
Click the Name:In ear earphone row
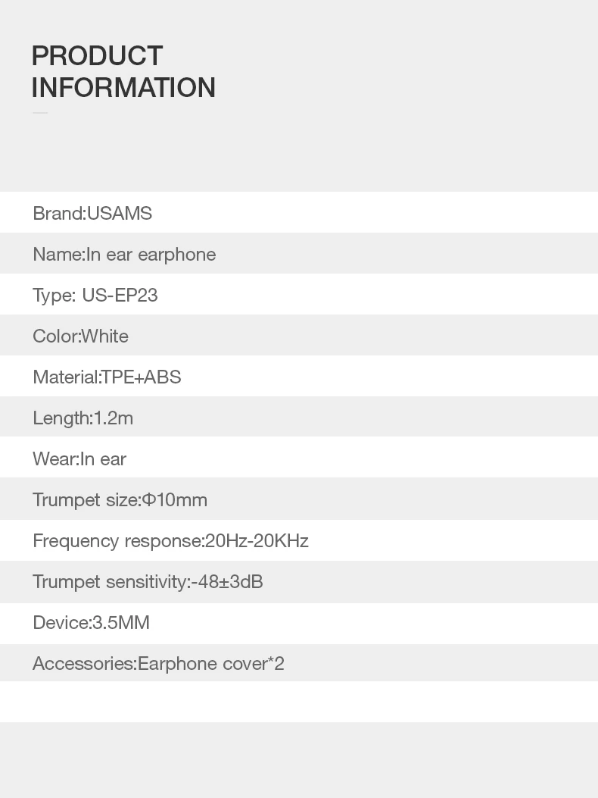pyautogui.click(x=299, y=253)
